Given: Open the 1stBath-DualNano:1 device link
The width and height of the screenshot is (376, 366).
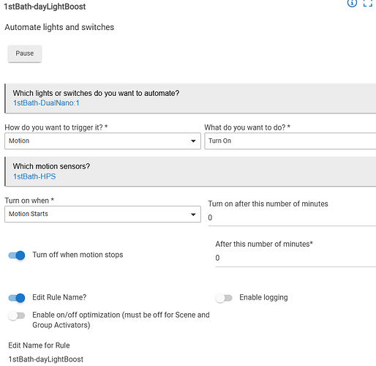Looking at the screenshot, I should click(46, 103).
